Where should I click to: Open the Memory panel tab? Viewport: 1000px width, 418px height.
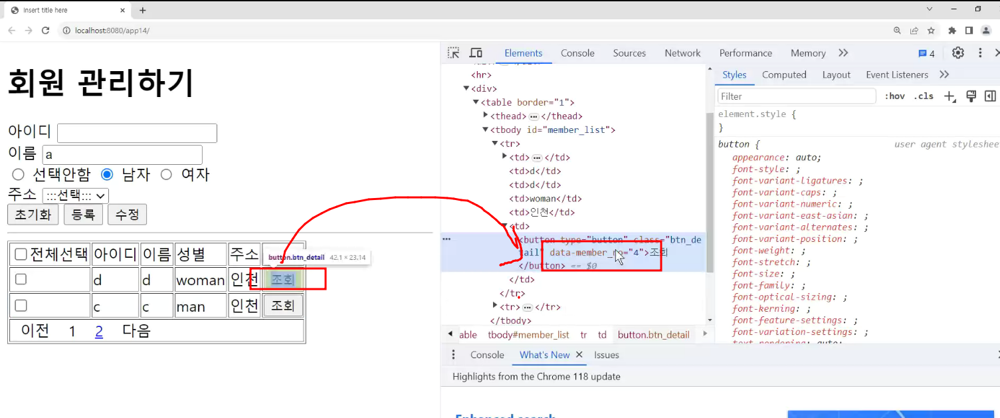click(x=808, y=53)
